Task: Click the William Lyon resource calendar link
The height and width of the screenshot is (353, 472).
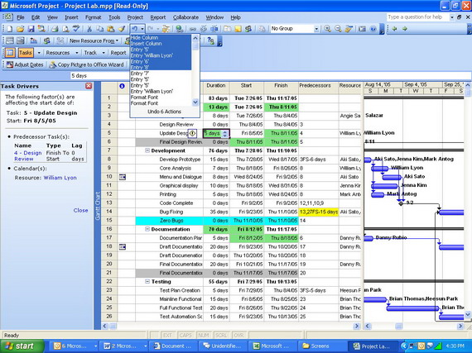Action: coord(60,178)
